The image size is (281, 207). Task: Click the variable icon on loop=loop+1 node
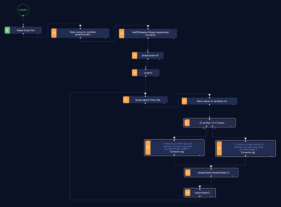tap(188, 193)
